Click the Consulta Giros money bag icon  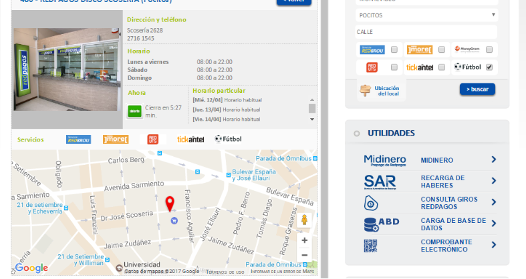coord(371,203)
